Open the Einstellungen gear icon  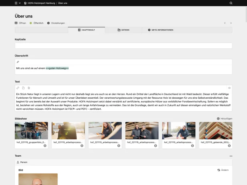[x=48, y=23]
